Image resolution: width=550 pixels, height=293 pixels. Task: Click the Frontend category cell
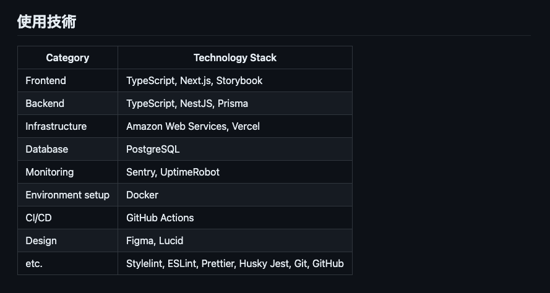(x=67, y=80)
